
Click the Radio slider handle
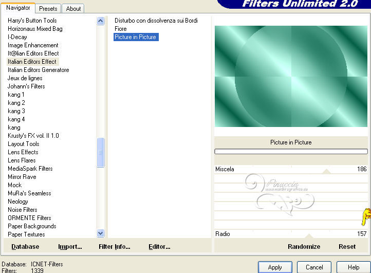[309, 236]
